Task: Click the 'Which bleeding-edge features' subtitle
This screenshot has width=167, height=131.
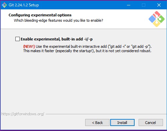Action: pyautogui.click(x=58, y=20)
